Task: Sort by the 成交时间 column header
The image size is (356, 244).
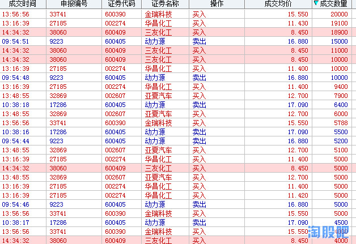Action: (x=23, y=3)
